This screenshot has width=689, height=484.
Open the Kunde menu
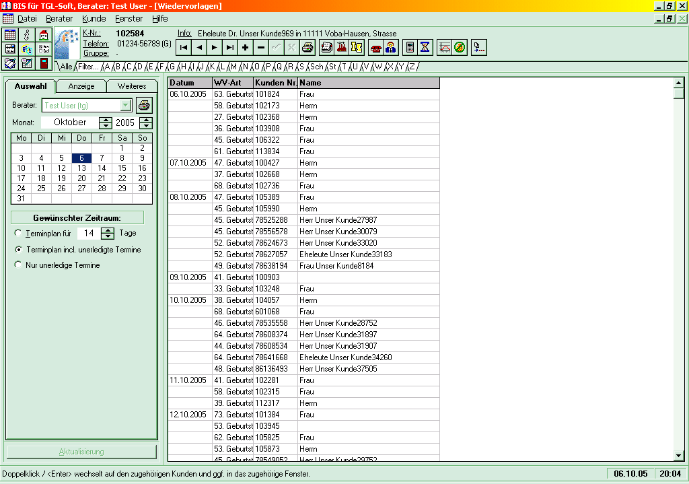tap(94, 18)
